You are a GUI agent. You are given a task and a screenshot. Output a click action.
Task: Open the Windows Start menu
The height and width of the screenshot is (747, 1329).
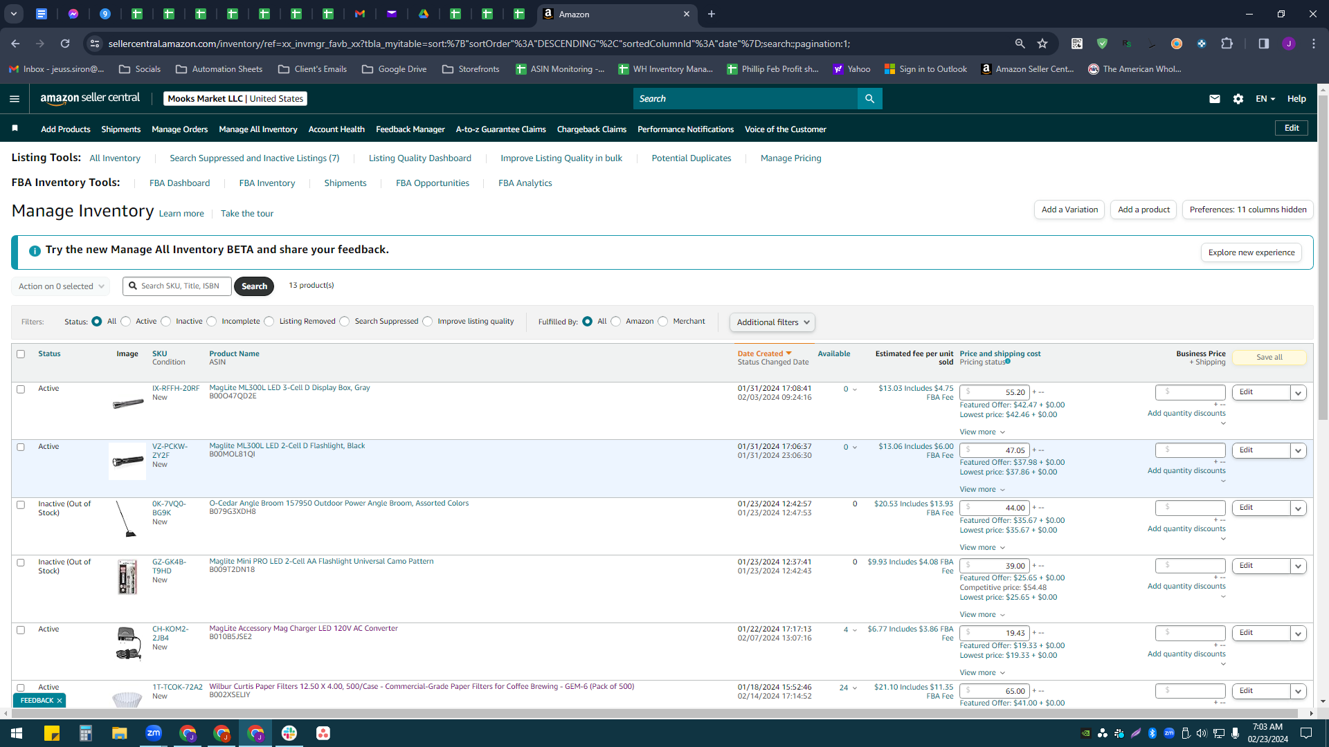click(17, 733)
